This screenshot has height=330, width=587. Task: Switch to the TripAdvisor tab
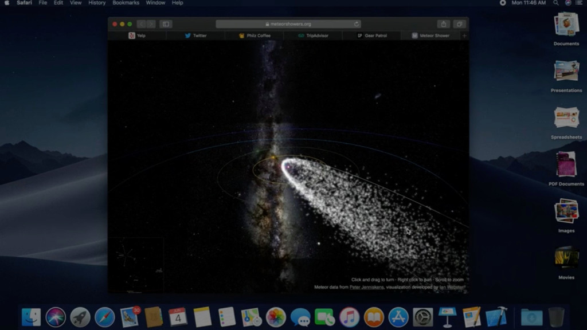(313, 36)
